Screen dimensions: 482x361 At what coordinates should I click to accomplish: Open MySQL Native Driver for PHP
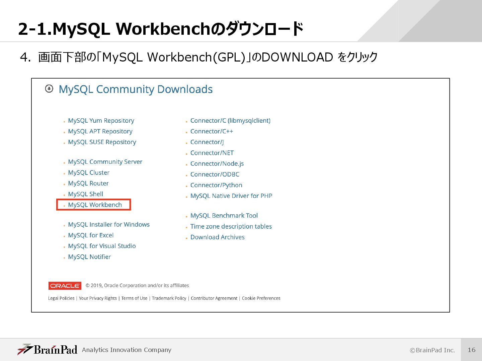[x=231, y=196]
